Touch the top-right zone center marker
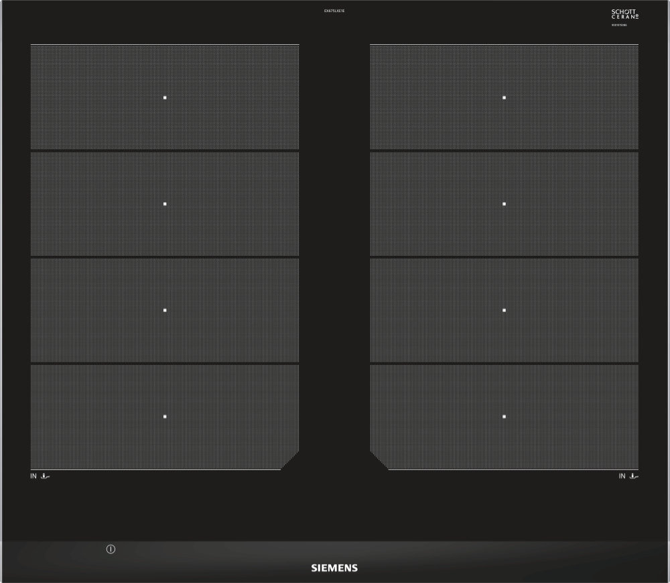670x583 pixels. pos(505,97)
